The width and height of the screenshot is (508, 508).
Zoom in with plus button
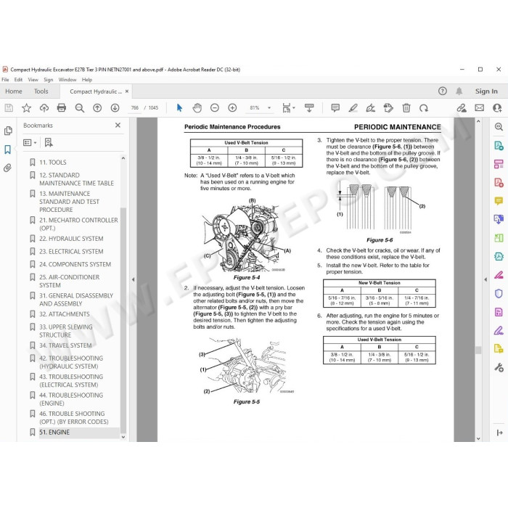click(232, 108)
